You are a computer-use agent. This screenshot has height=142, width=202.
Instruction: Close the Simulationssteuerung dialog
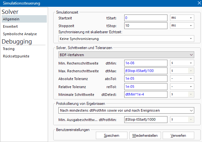pos(199,3)
